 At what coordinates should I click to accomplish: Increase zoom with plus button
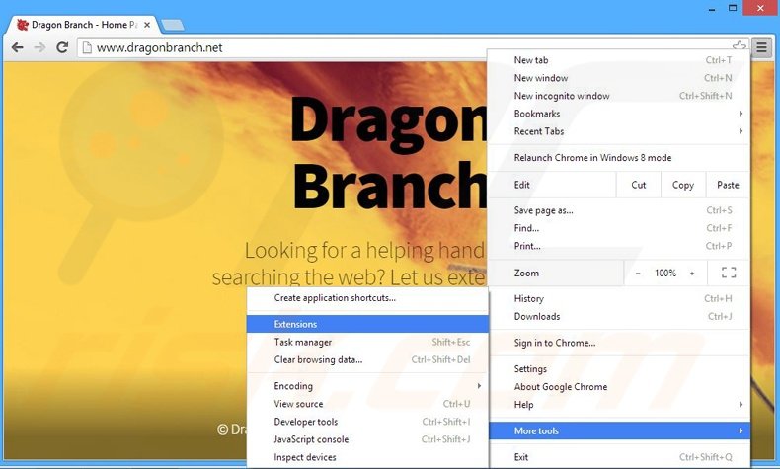pyautogui.click(x=692, y=274)
